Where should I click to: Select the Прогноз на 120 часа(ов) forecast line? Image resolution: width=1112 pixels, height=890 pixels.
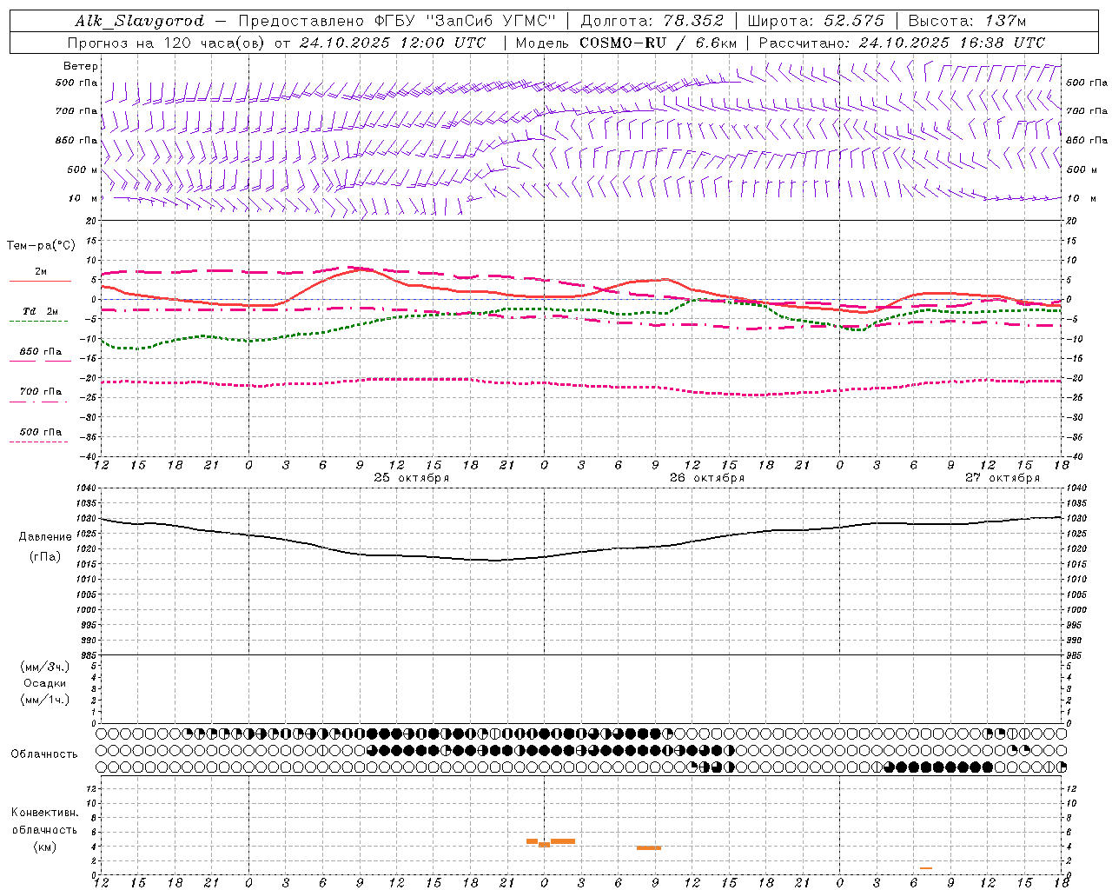276,43
